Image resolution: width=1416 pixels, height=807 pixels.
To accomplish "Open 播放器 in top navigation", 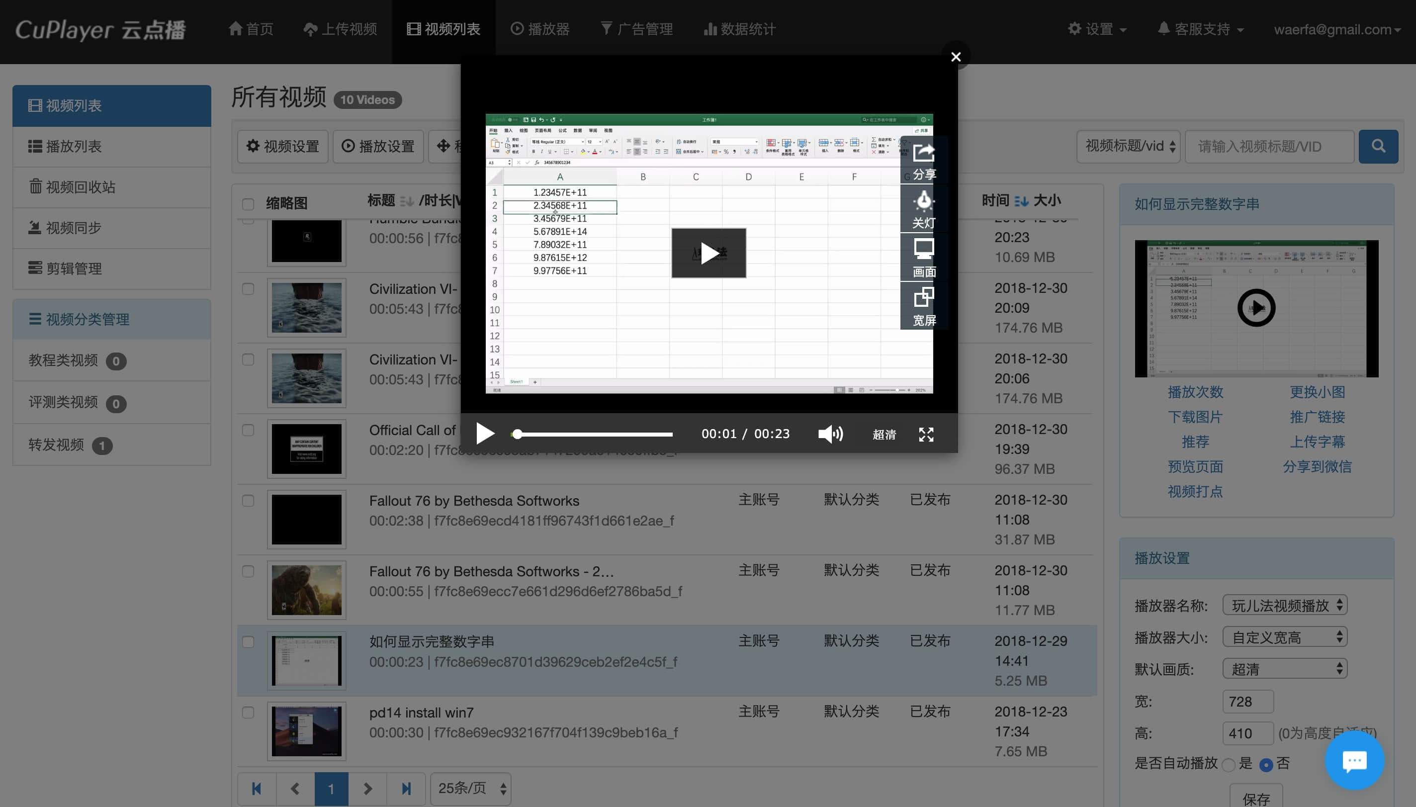I will (x=540, y=29).
